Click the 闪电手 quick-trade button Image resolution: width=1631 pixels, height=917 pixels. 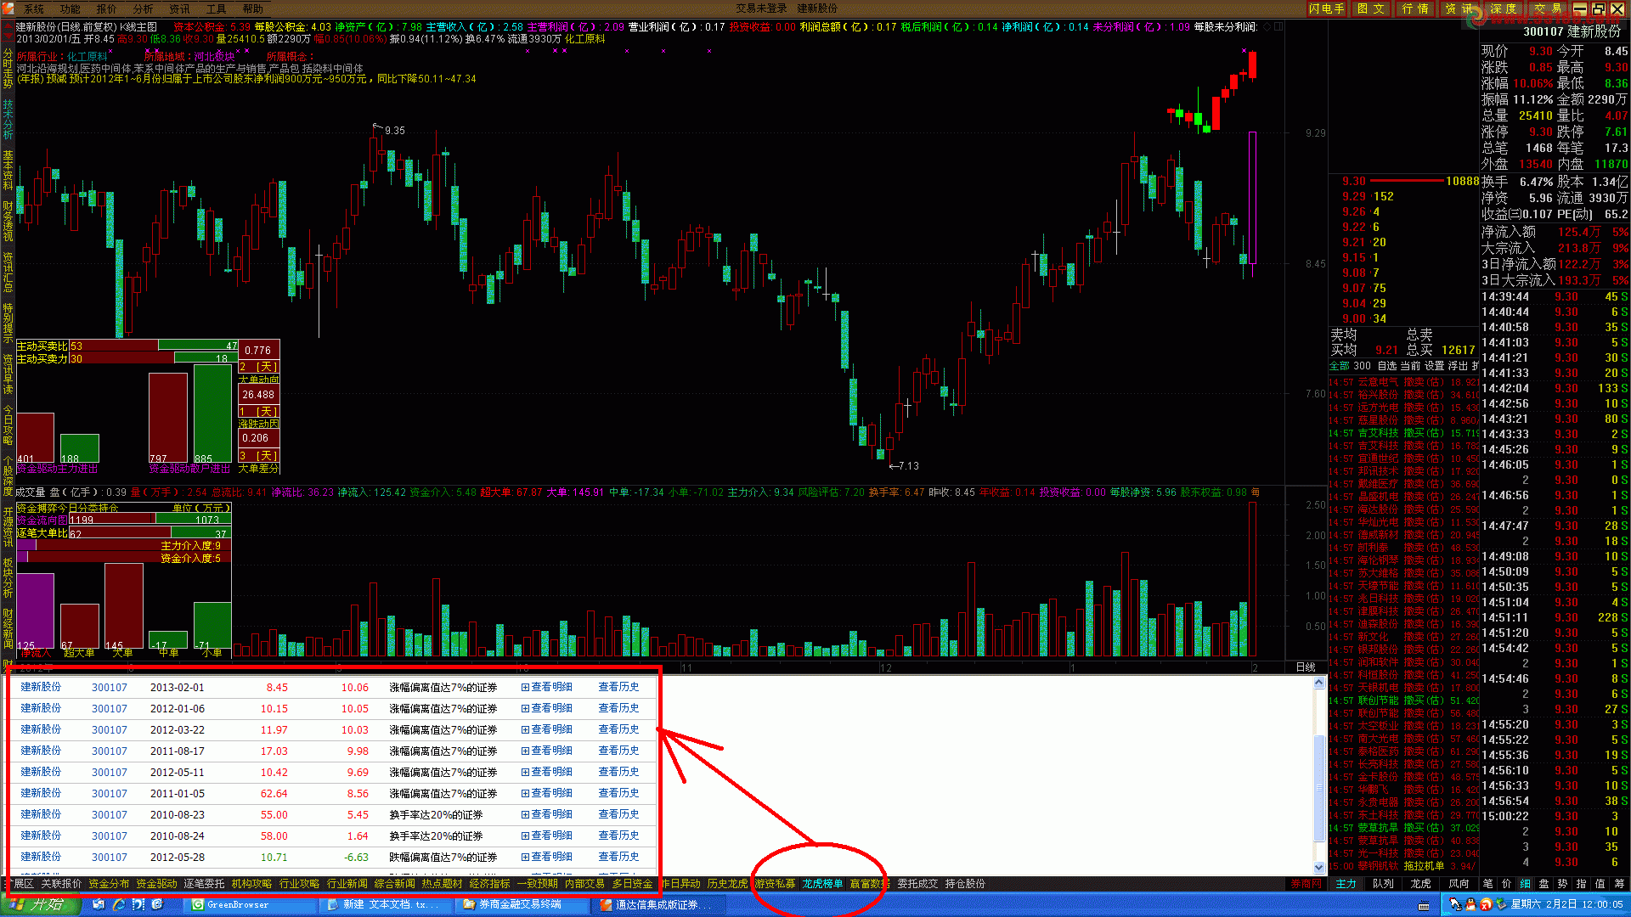click(x=1327, y=8)
